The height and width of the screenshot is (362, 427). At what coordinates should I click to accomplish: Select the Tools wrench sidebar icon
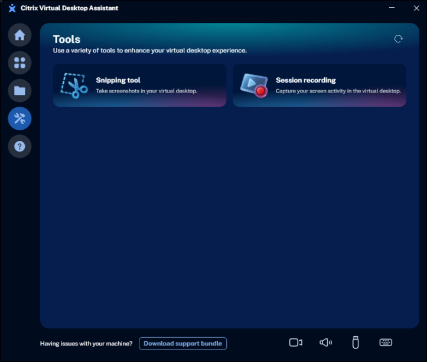19,119
